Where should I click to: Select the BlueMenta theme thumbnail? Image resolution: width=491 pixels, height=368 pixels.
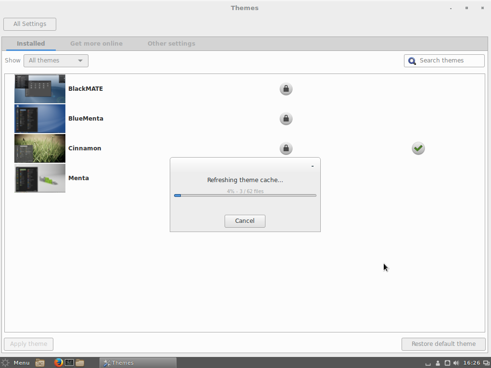pos(40,119)
